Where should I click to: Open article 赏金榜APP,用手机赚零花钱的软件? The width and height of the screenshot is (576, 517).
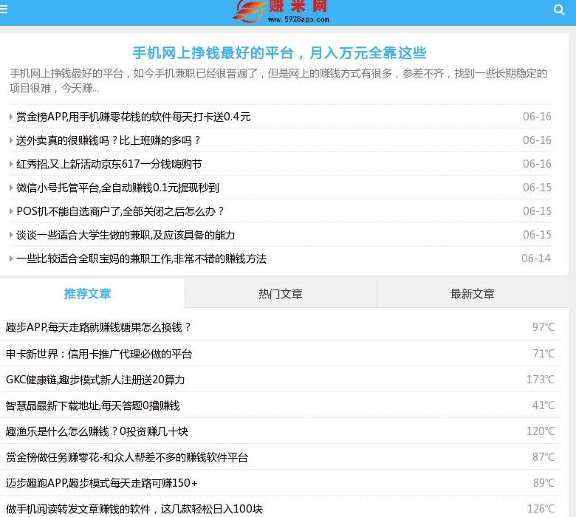tap(134, 117)
